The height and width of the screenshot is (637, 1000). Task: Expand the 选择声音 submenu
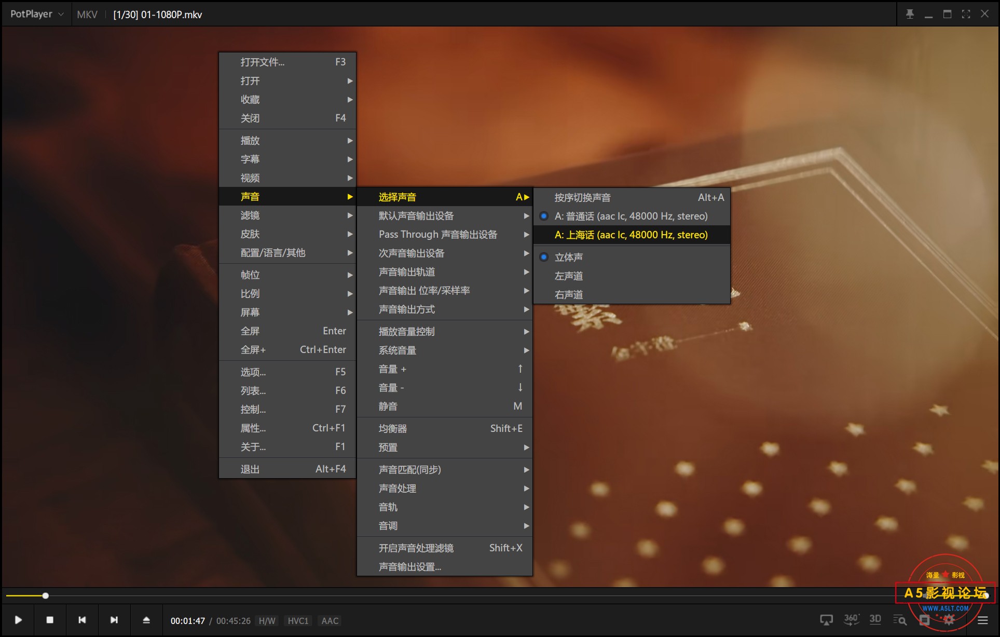point(445,197)
